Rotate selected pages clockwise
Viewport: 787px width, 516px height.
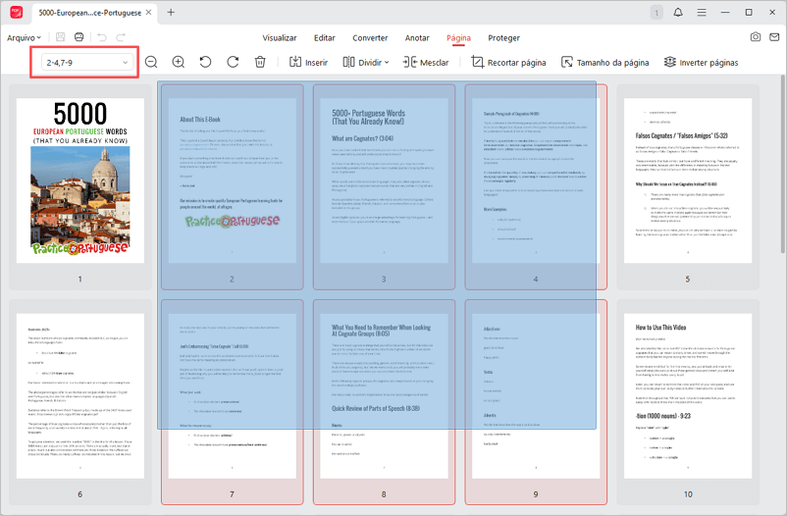pyautogui.click(x=233, y=62)
